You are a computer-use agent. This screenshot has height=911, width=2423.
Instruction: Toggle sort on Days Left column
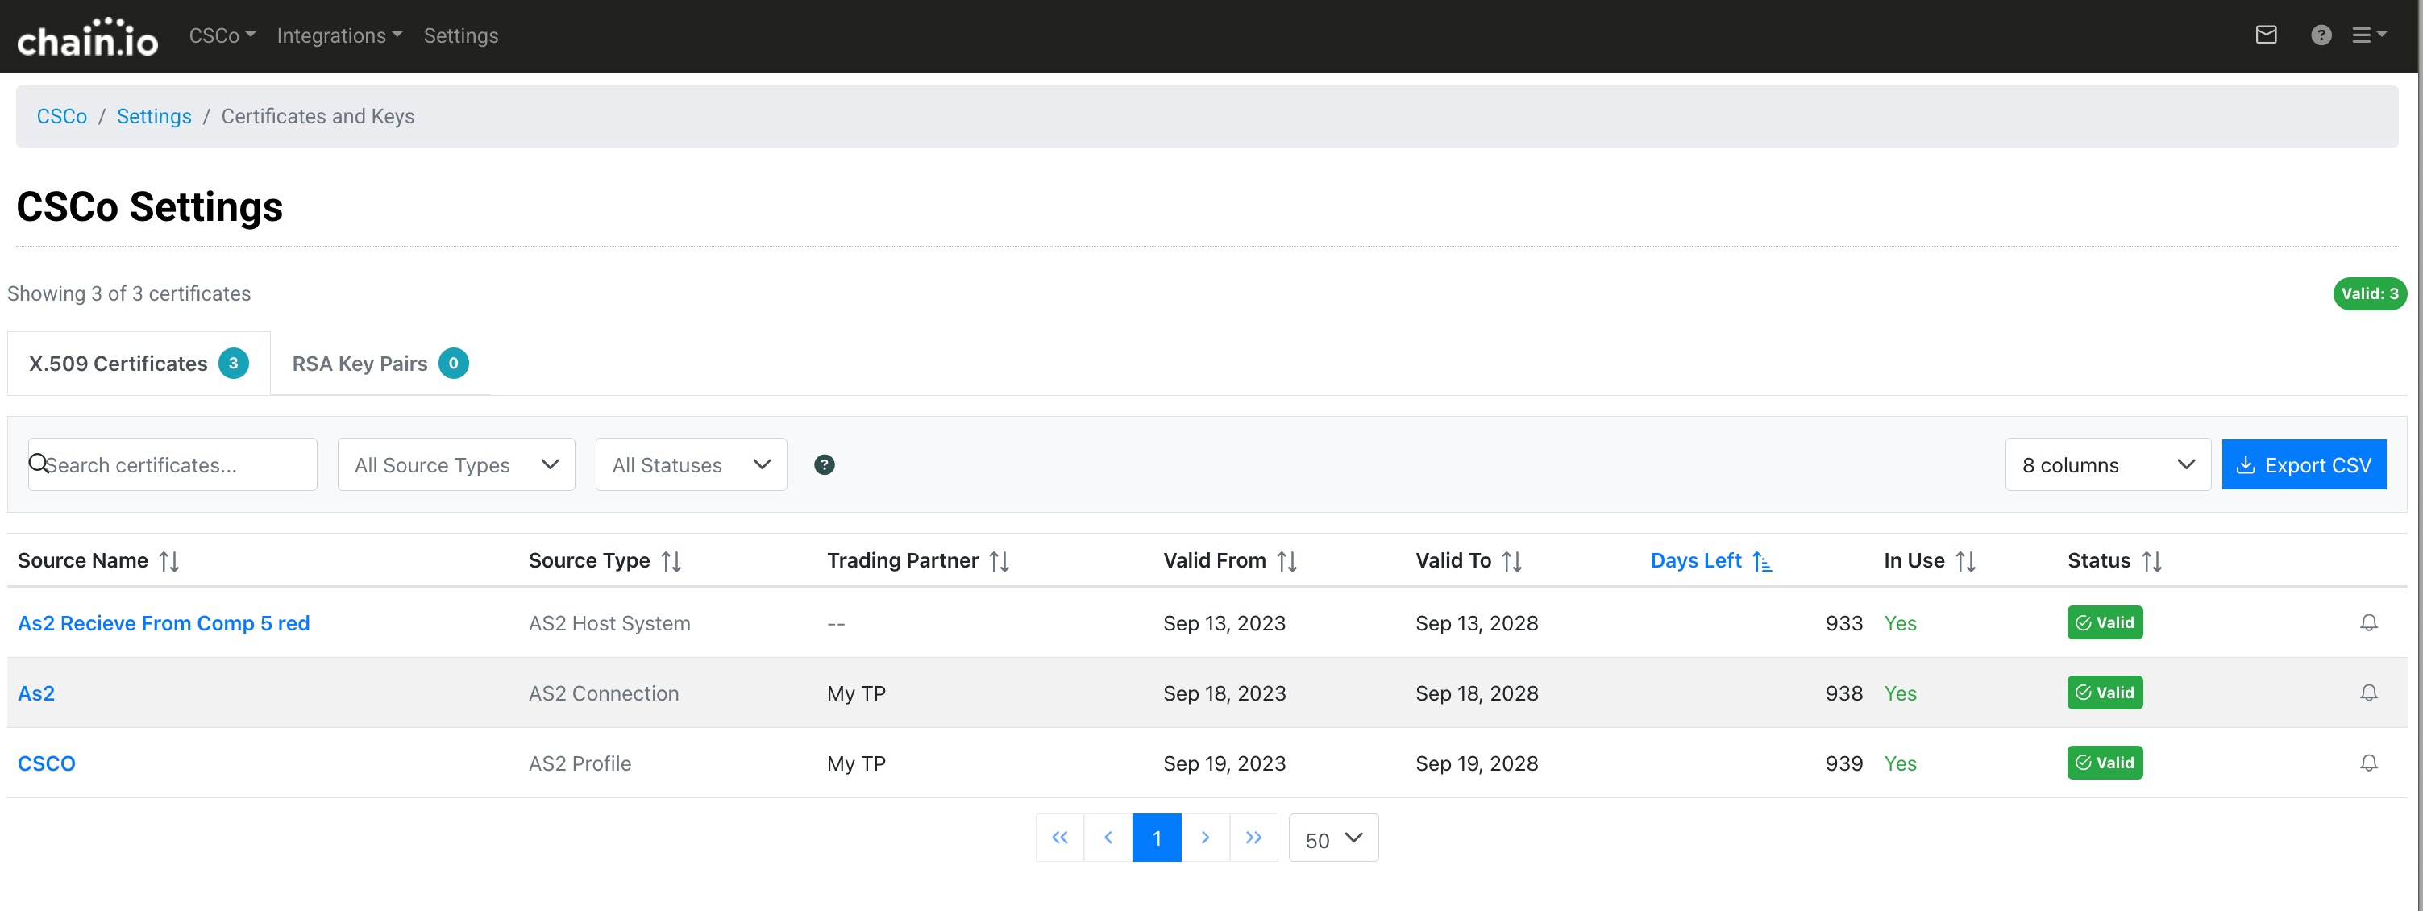1762,562
